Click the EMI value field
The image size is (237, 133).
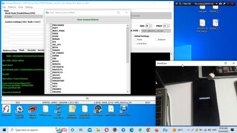tap(148, 26)
